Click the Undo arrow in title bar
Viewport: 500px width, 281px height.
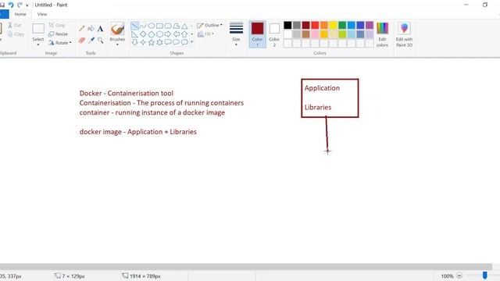click(11, 5)
